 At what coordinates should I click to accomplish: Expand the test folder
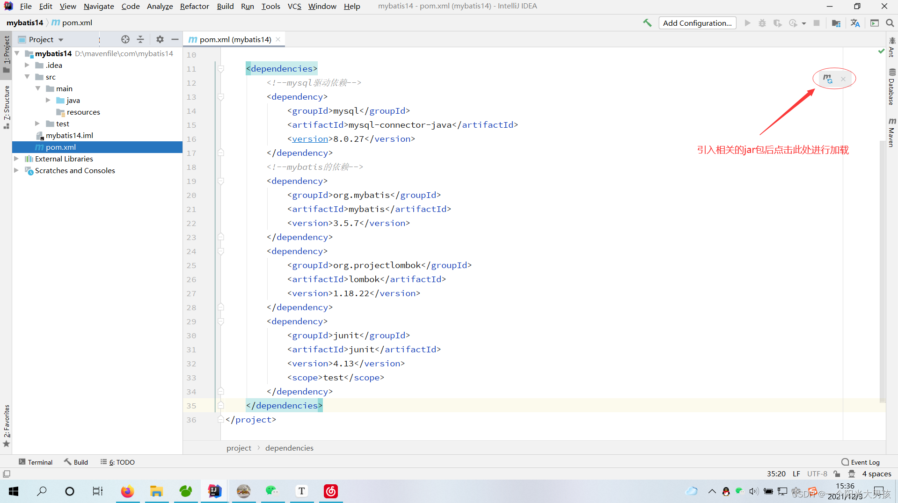pyautogui.click(x=38, y=124)
